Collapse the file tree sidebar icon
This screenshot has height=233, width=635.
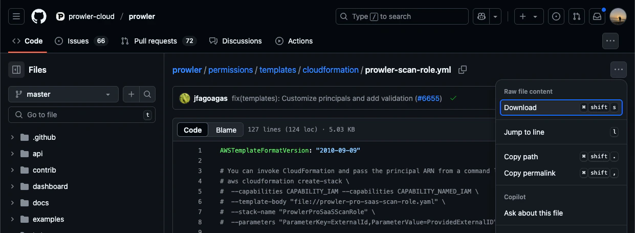(16, 70)
